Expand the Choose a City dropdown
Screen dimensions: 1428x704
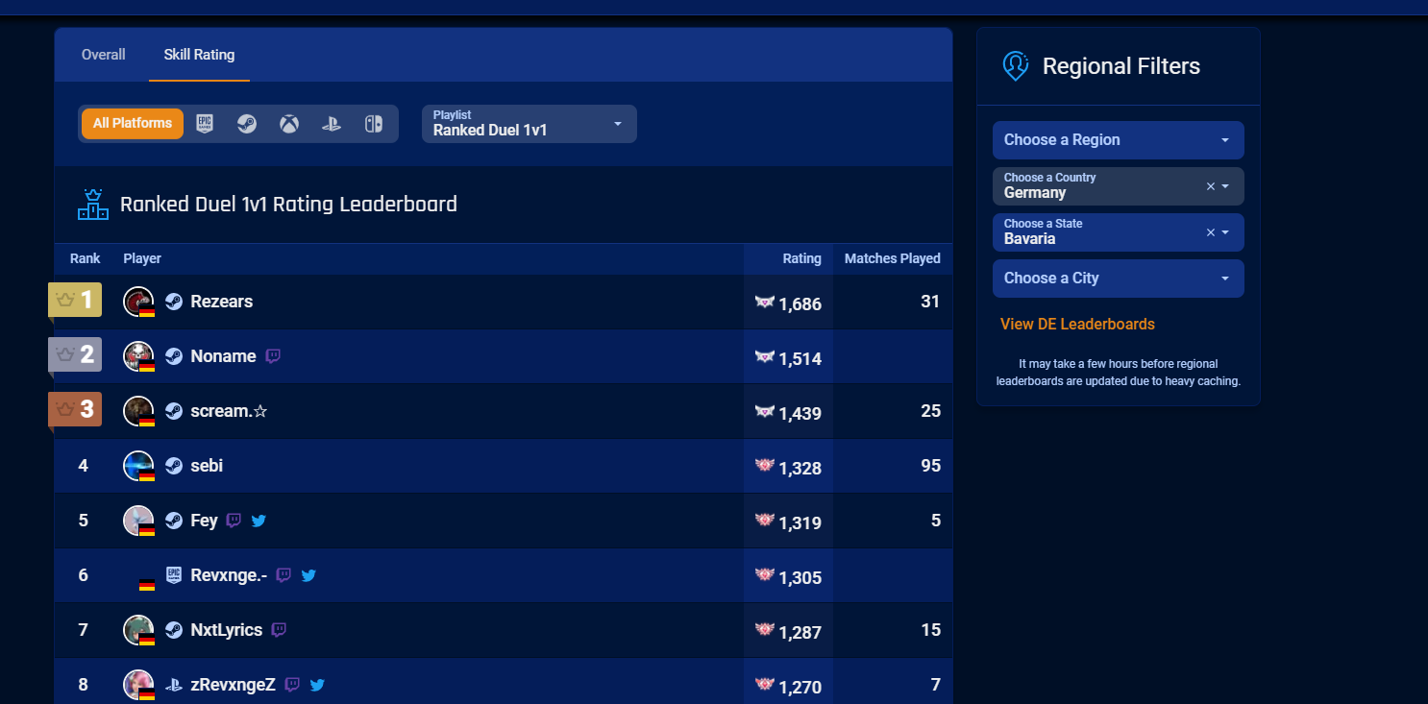[x=1119, y=279]
